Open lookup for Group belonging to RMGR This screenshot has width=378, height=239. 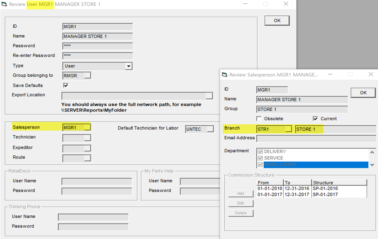(x=88, y=76)
